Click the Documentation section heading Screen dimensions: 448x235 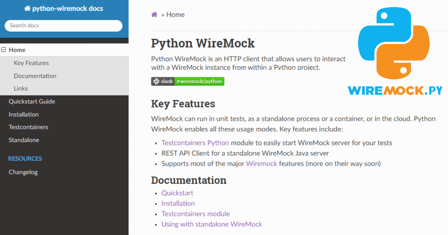(x=189, y=180)
